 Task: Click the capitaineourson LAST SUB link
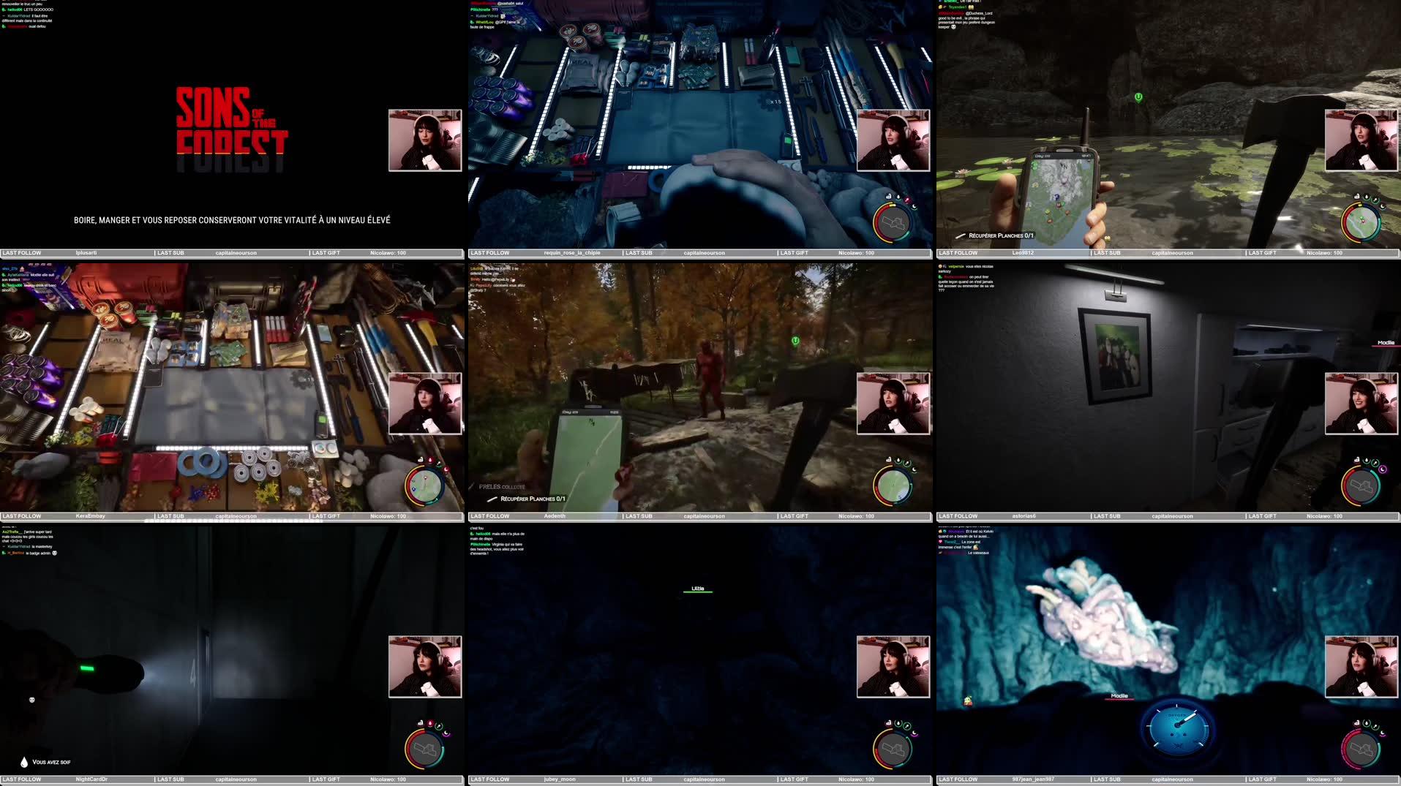236,253
